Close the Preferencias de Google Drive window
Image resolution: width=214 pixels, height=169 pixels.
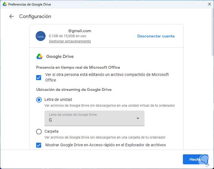coord(209,4)
